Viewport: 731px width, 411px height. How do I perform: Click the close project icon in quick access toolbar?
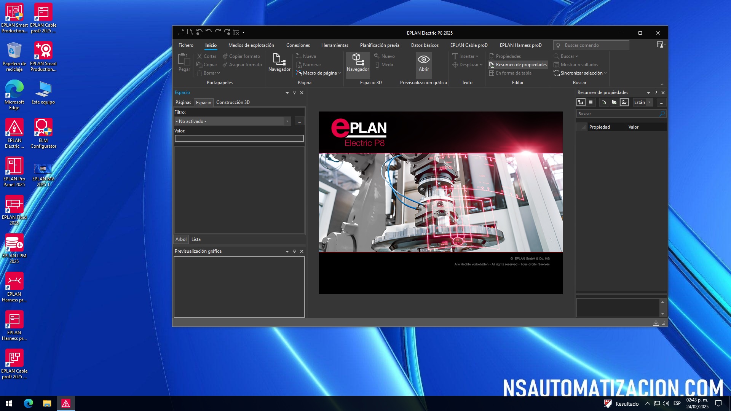point(236,32)
